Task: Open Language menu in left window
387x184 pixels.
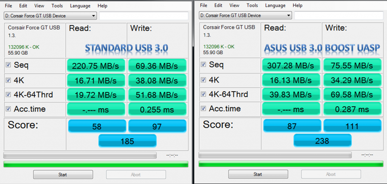Action: [80, 6]
